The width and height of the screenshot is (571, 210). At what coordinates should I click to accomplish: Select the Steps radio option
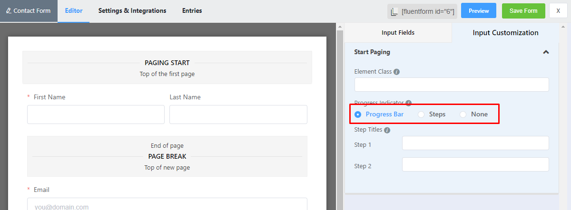coord(421,114)
